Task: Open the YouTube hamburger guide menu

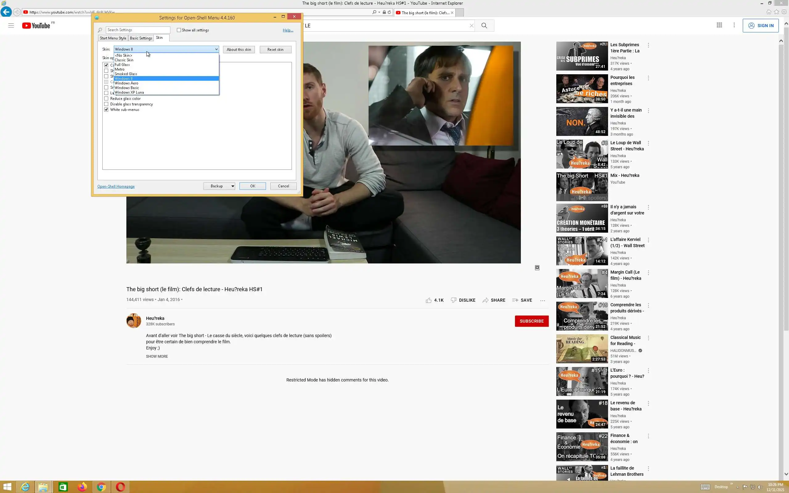Action: pos(11,26)
